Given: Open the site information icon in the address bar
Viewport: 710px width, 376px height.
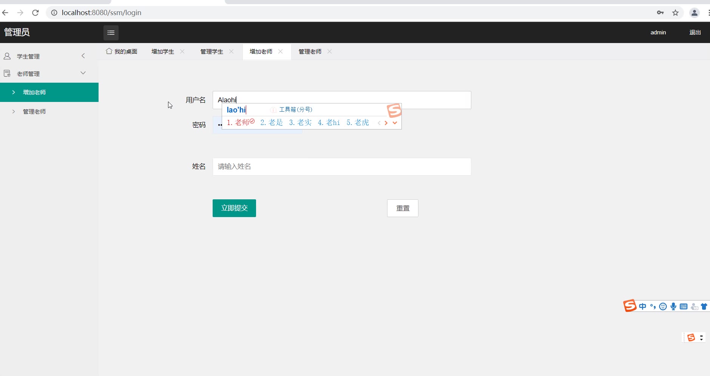Looking at the screenshot, I should coord(54,12).
